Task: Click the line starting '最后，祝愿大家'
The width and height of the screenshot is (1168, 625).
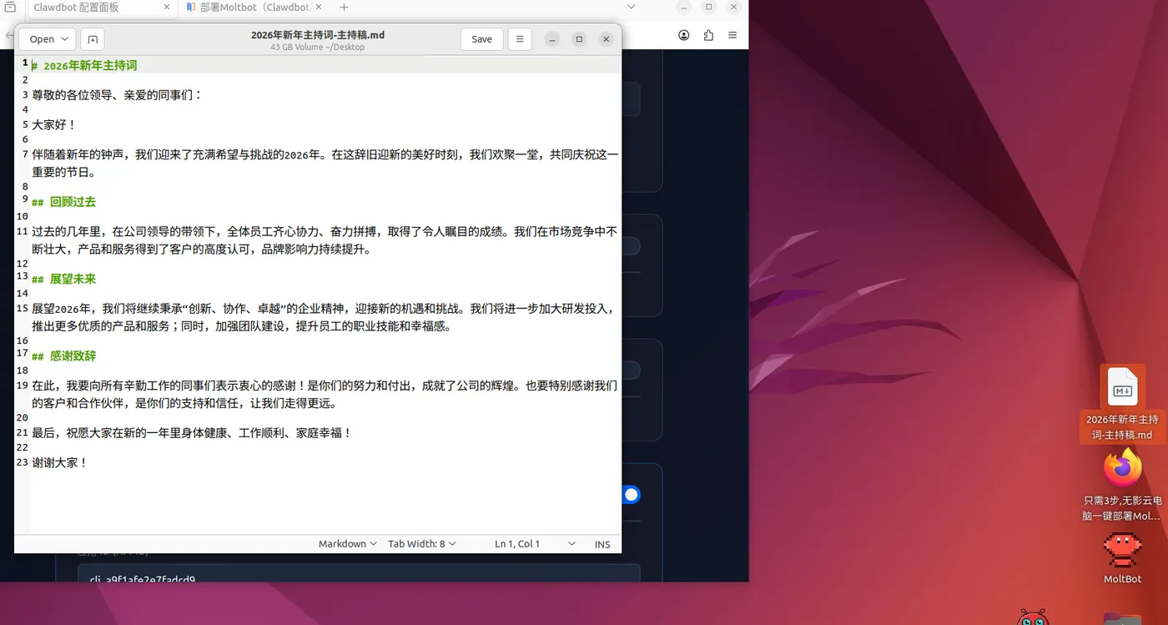Action: click(192, 433)
